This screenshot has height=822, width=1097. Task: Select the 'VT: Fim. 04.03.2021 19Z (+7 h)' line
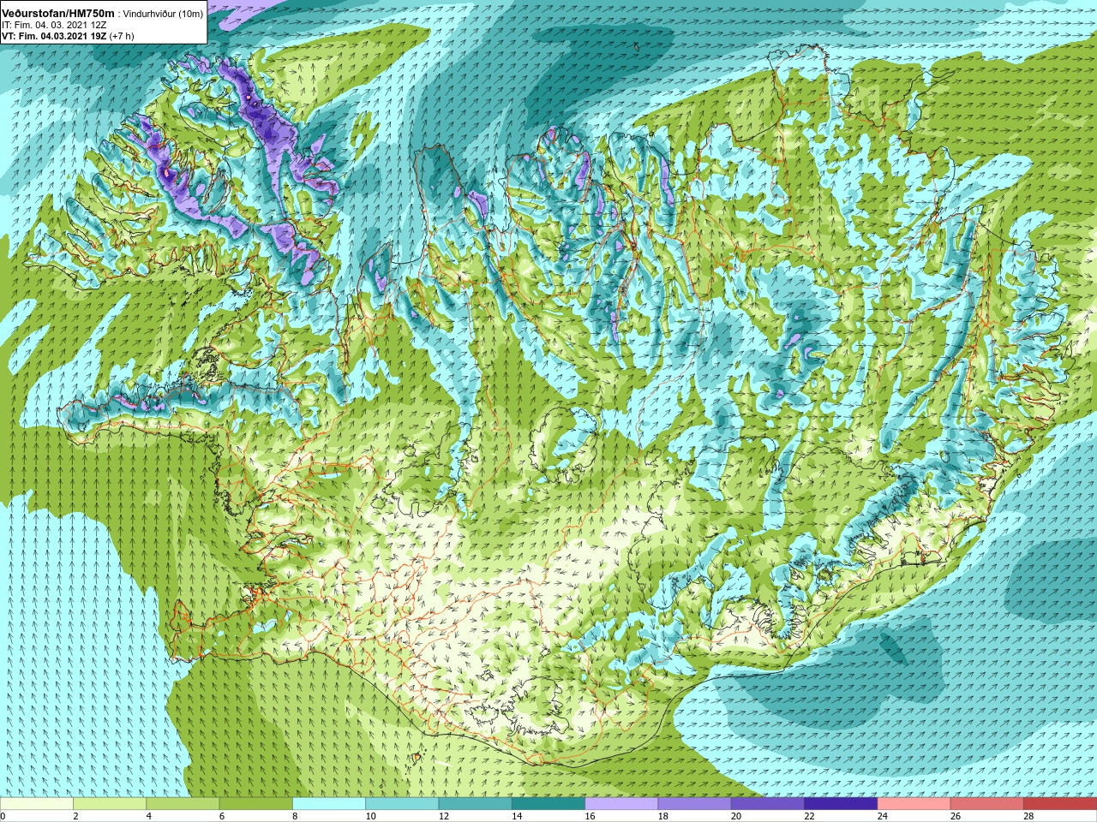66,37
